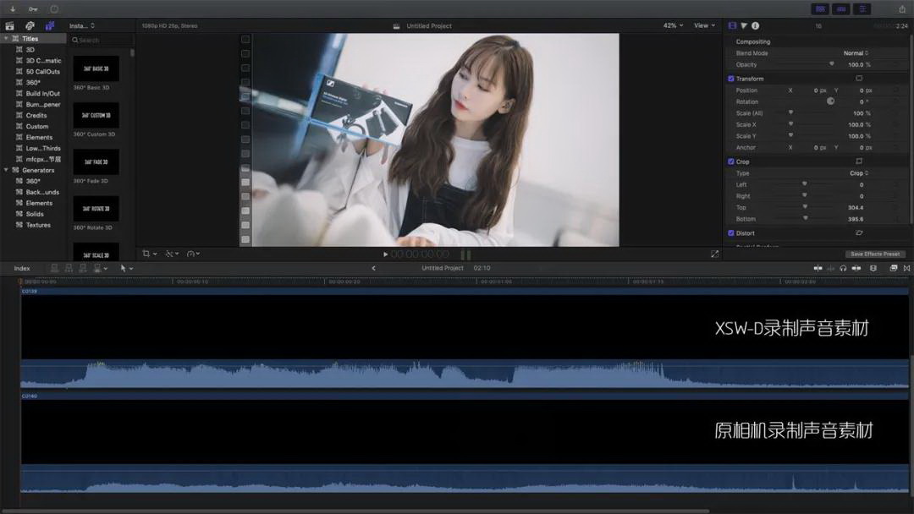
Task: Insert clip into storyline icon
Action: tap(69, 268)
